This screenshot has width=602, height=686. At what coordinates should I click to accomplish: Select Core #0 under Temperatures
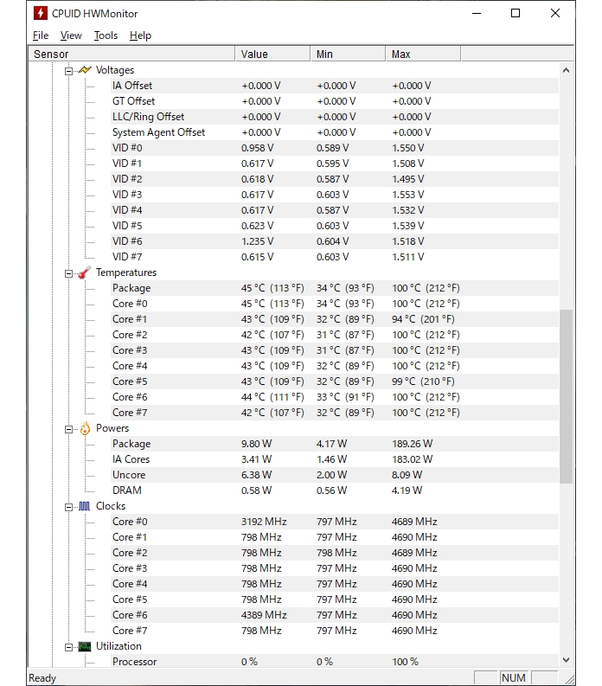[335, 304]
